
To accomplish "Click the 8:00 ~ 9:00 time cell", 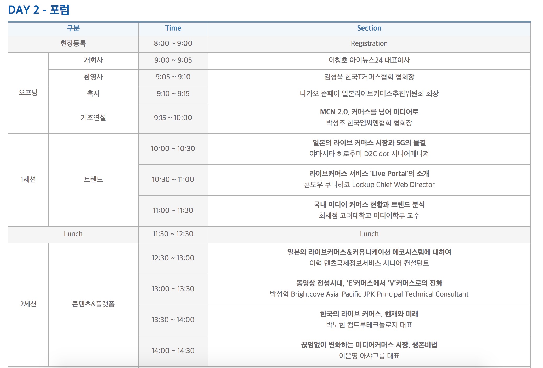I will tap(173, 43).
